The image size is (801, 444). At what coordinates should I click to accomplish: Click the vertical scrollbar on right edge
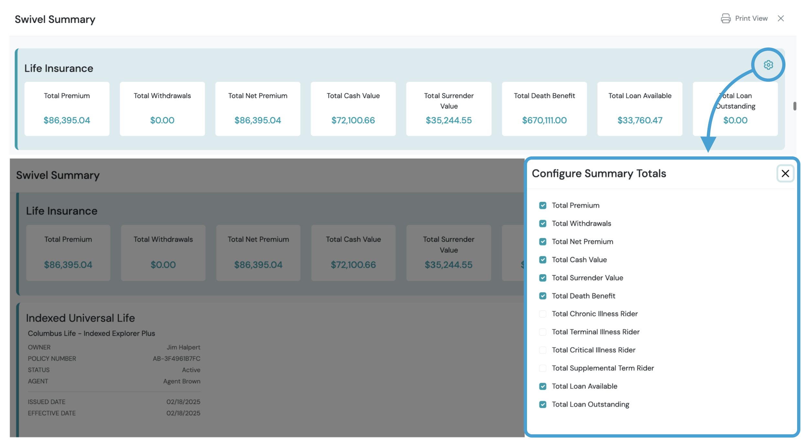point(795,106)
